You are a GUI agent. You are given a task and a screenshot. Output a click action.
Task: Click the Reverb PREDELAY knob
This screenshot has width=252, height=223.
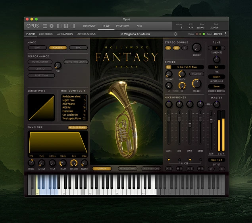(169, 74)
